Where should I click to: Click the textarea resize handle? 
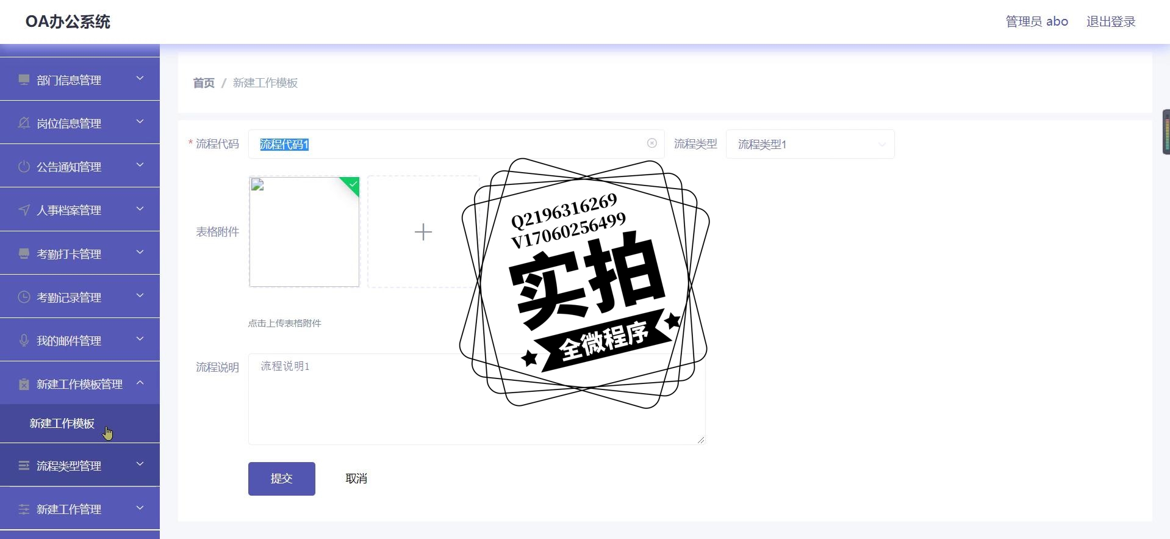tap(701, 440)
